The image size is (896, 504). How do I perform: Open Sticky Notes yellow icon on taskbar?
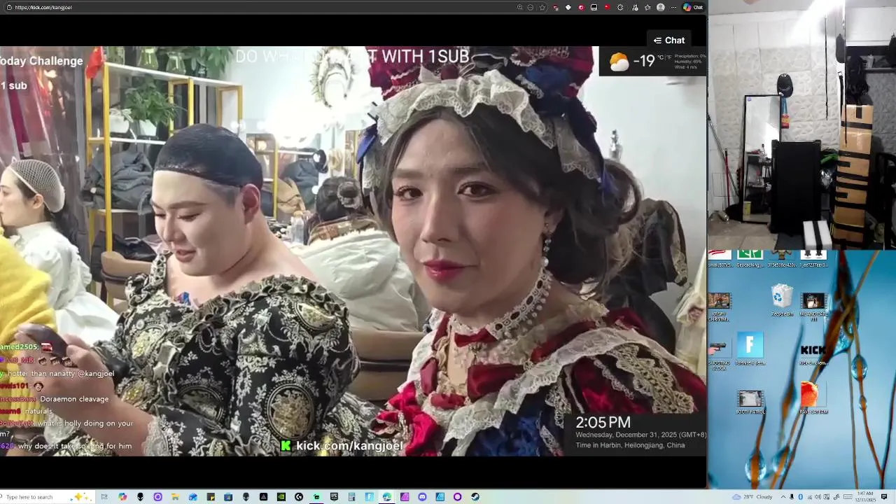point(211,497)
